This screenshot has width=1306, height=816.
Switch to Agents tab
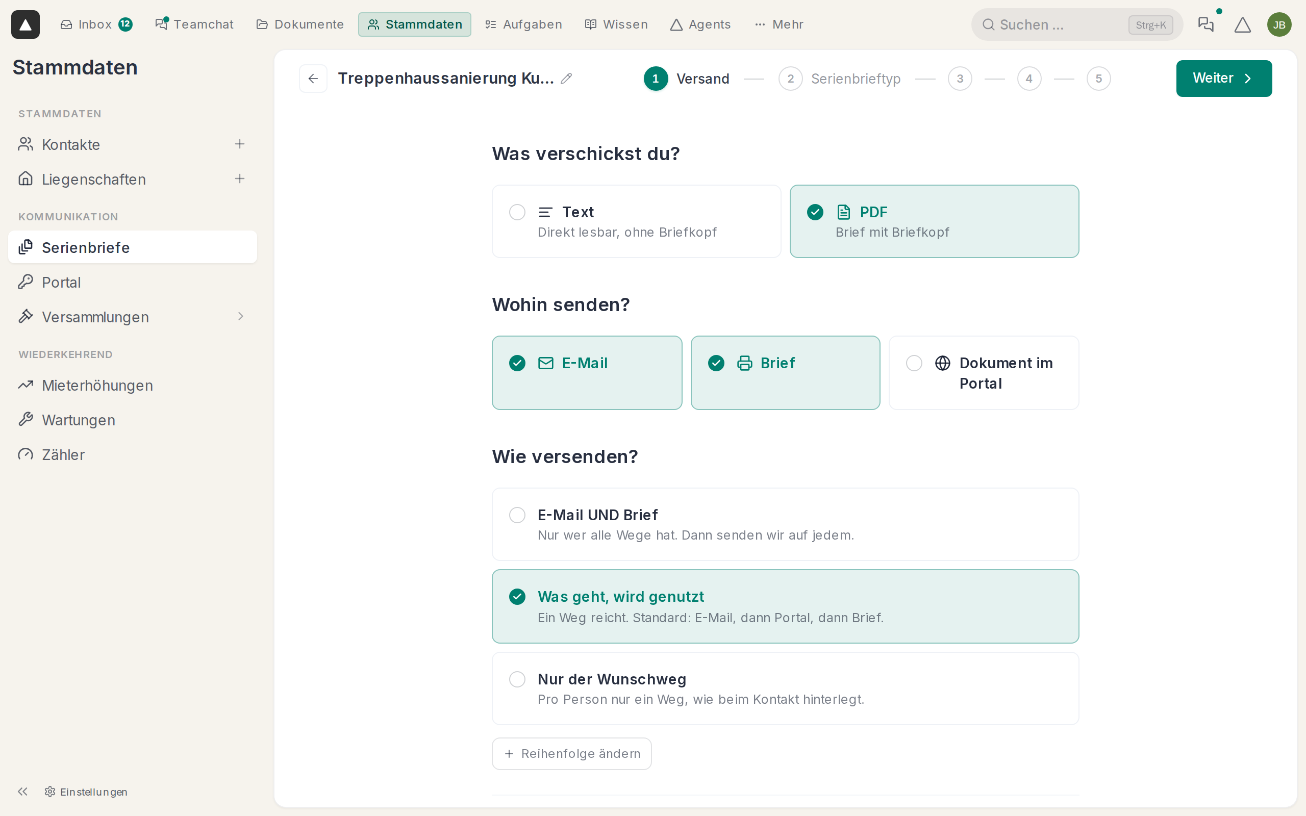700,24
